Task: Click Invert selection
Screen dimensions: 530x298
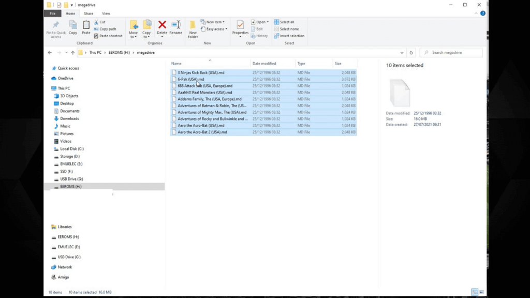Action: tap(289, 36)
